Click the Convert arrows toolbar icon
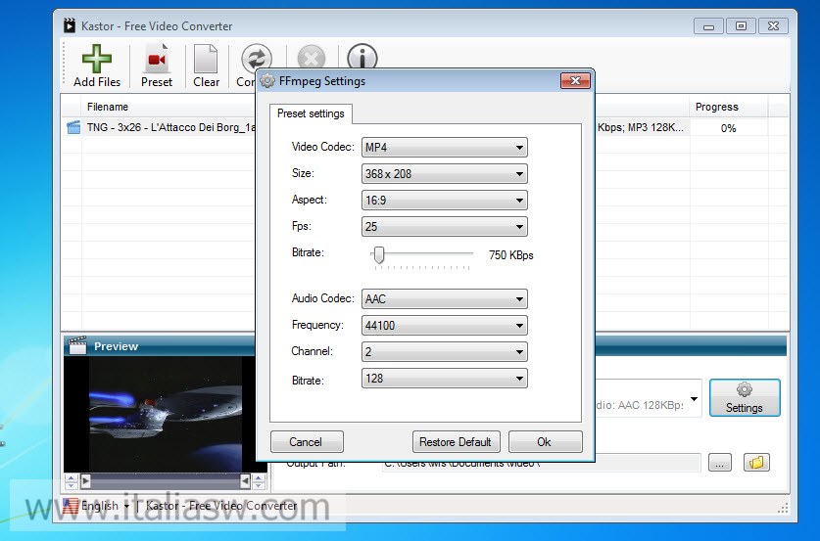820x541 pixels. [257, 58]
